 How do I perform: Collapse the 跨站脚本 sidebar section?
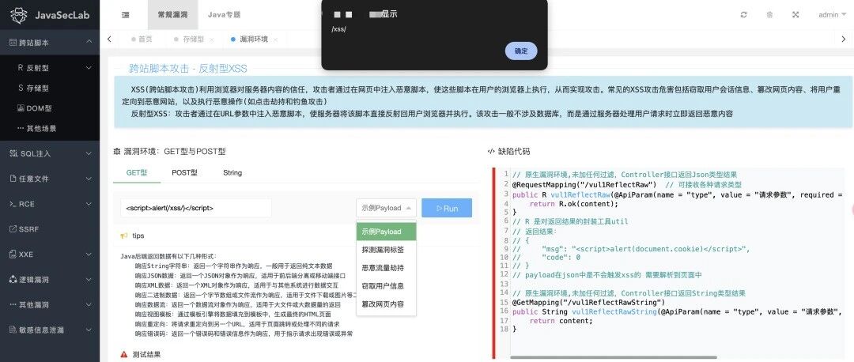click(x=50, y=43)
